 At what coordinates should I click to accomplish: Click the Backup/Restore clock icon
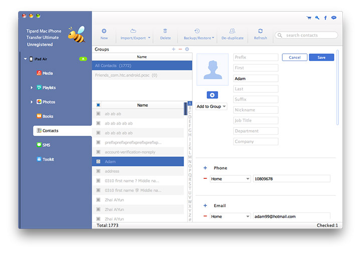197,31
